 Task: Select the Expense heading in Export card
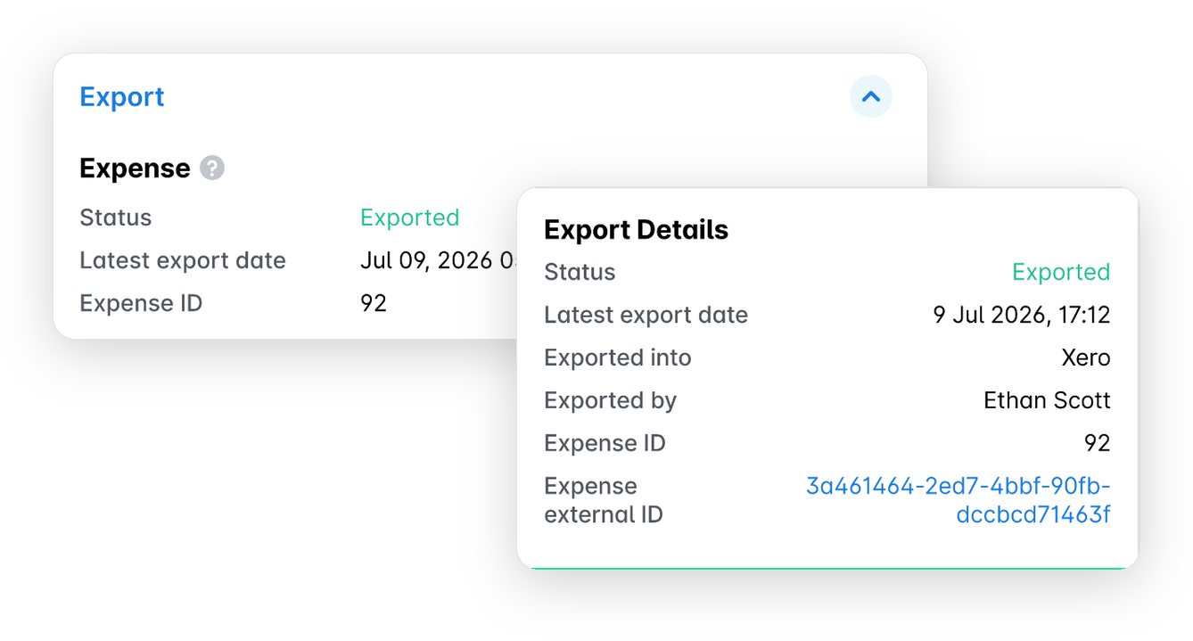point(135,168)
